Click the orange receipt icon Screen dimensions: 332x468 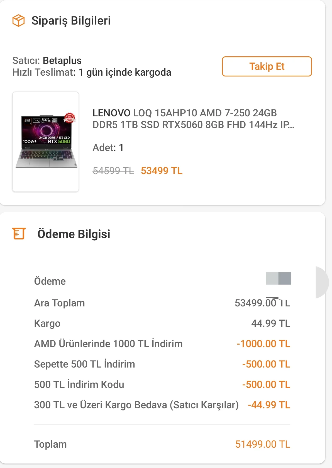pos(19,234)
